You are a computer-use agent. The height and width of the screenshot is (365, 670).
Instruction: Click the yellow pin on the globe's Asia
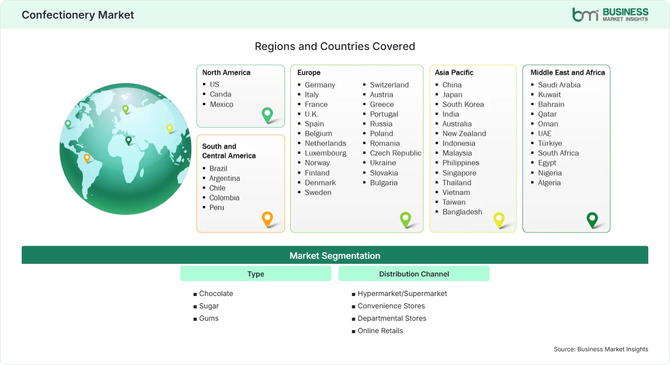169,128
